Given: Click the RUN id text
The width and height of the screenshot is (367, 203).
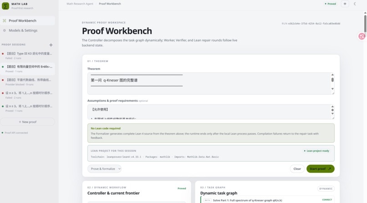Looking at the screenshot, I should tap(311, 23).
